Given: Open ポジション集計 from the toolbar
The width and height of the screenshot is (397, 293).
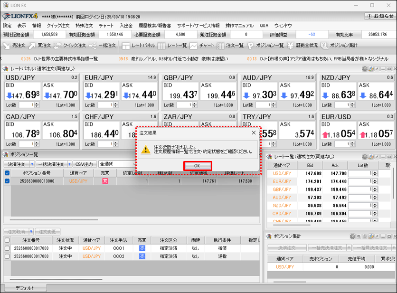Looking at the screenshot, I should 339,46.
